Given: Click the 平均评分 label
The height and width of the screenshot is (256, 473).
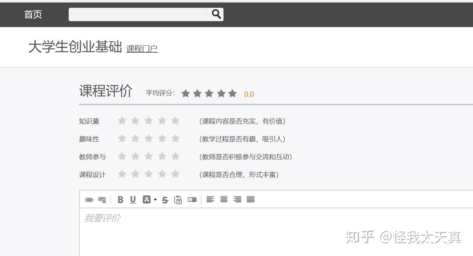Looking at the screenshot, I should click(x=160, y=93).
